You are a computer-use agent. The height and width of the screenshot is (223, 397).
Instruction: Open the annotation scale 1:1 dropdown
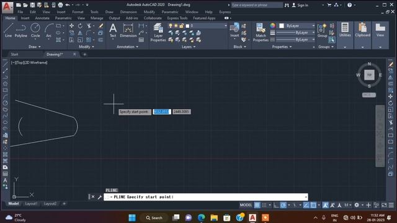tap(347, 205)
